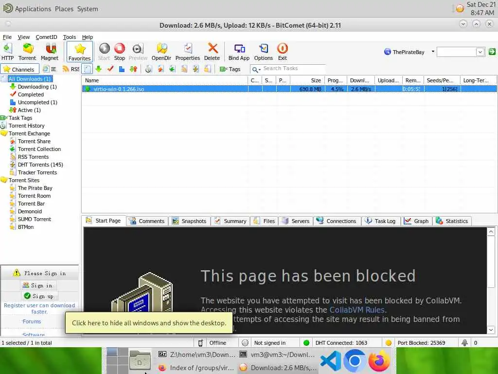Filter by Completed with red checkmark icon

point(110,69)
